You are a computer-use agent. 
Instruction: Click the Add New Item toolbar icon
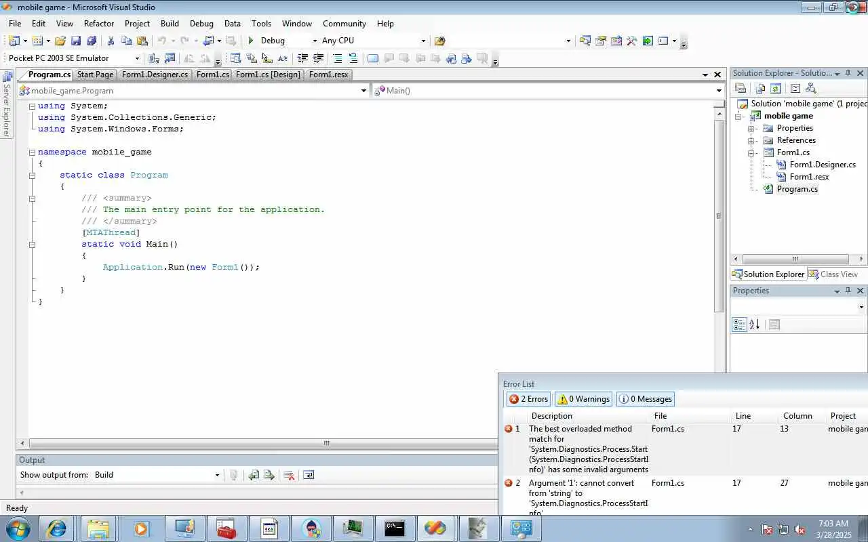coord(37,41)
